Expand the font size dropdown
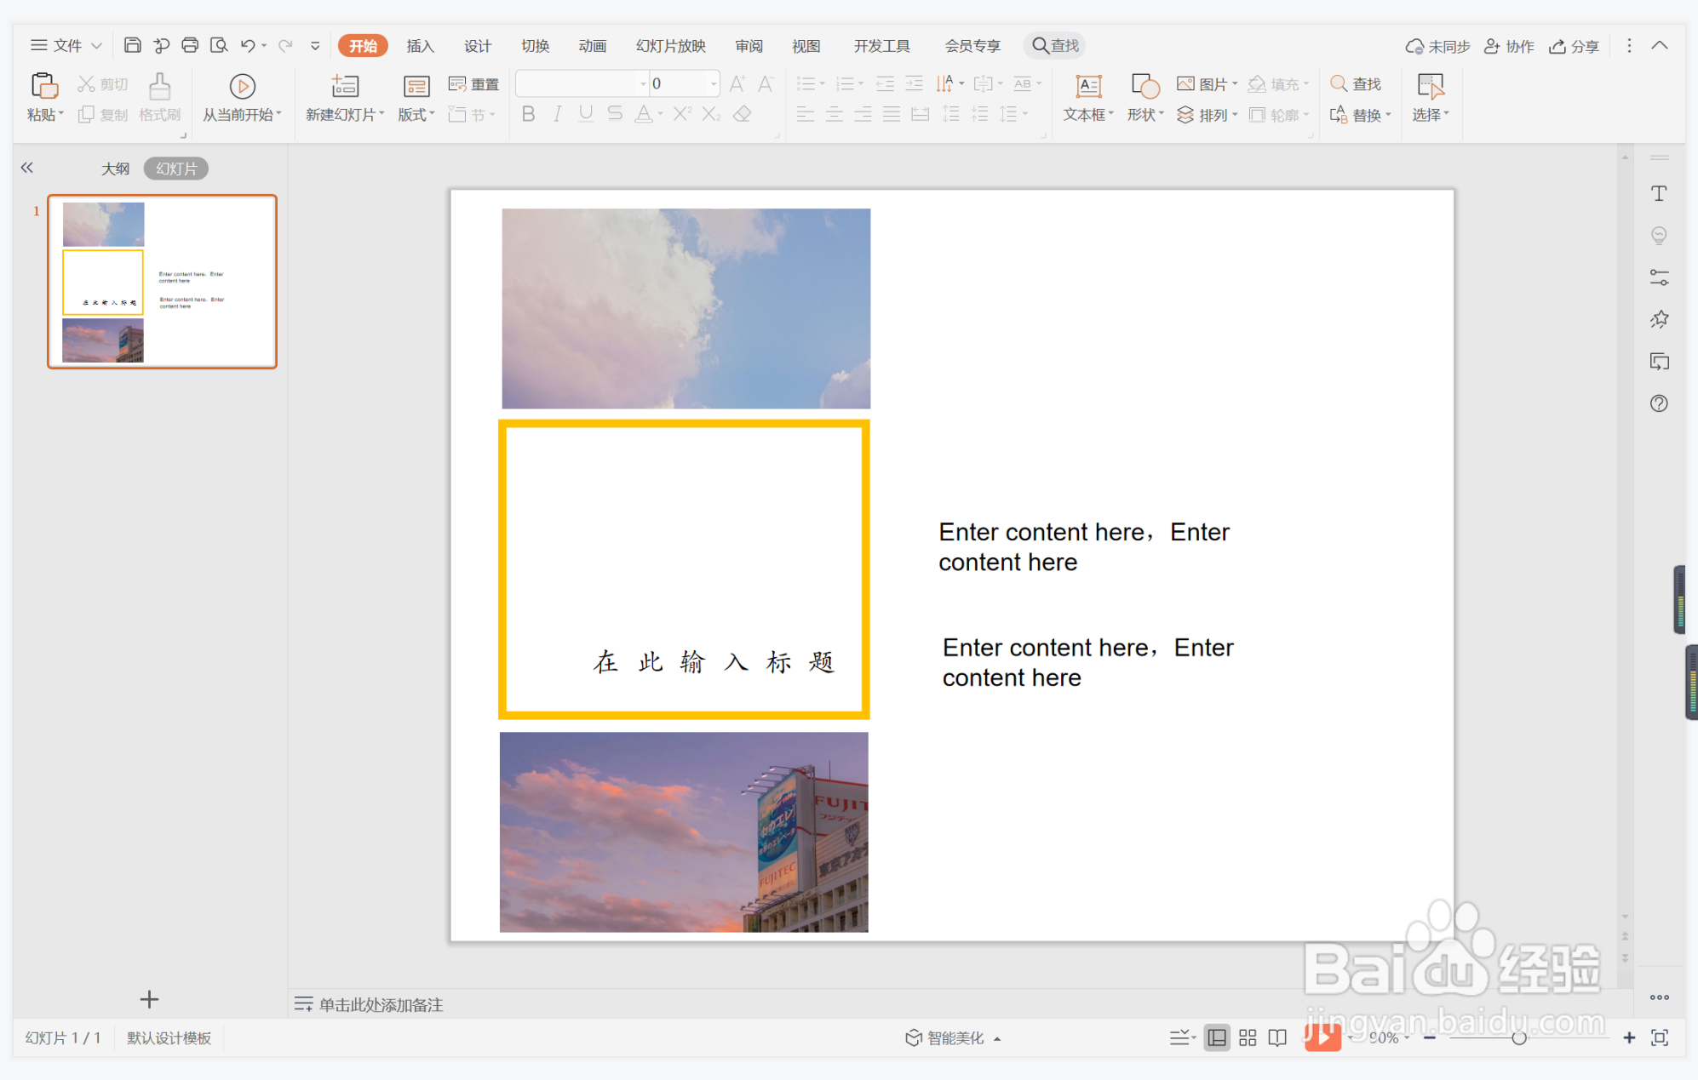This screenshot has width=1698, height=1080. [714, 83]
